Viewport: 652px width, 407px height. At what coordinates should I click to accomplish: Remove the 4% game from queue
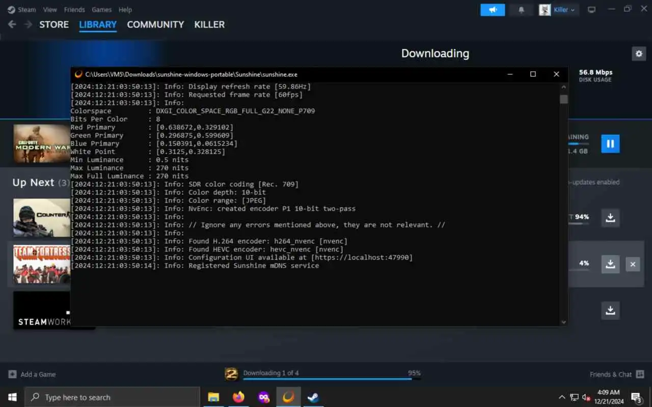pos(633,264)
